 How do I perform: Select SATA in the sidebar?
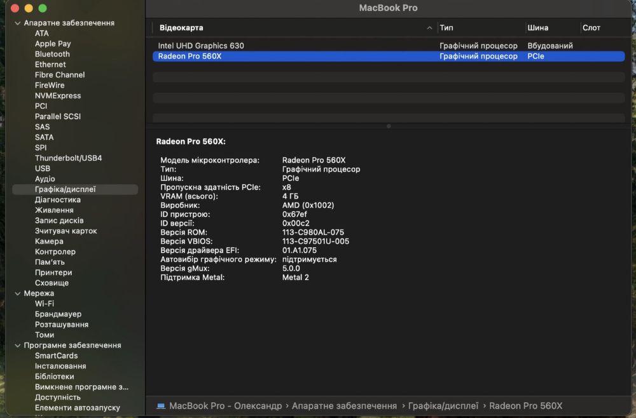coord(45,137)
